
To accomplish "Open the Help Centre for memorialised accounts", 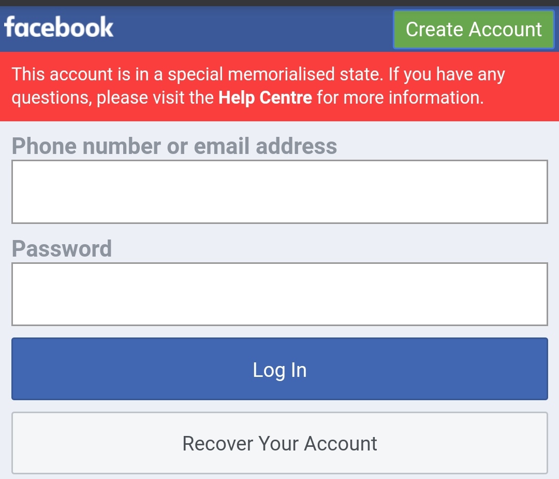I will click(266, 97).
